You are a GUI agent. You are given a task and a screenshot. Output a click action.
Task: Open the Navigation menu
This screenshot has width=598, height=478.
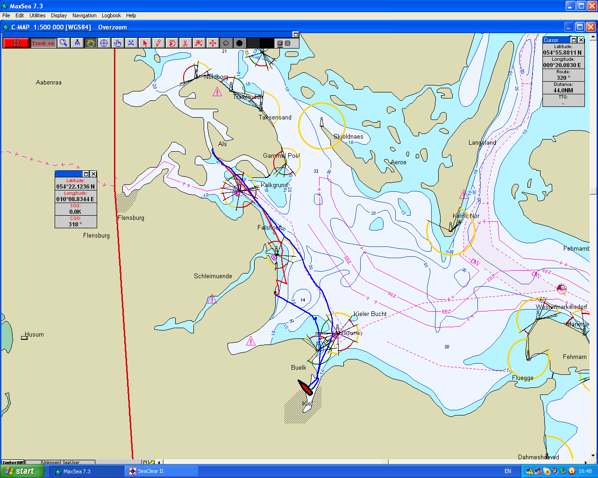click(x=85, y=15)
